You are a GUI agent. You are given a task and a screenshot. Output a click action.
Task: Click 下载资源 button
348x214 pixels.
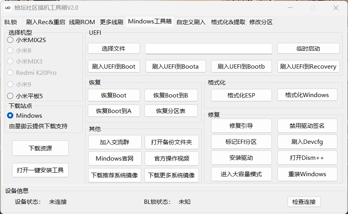point(40,148)
